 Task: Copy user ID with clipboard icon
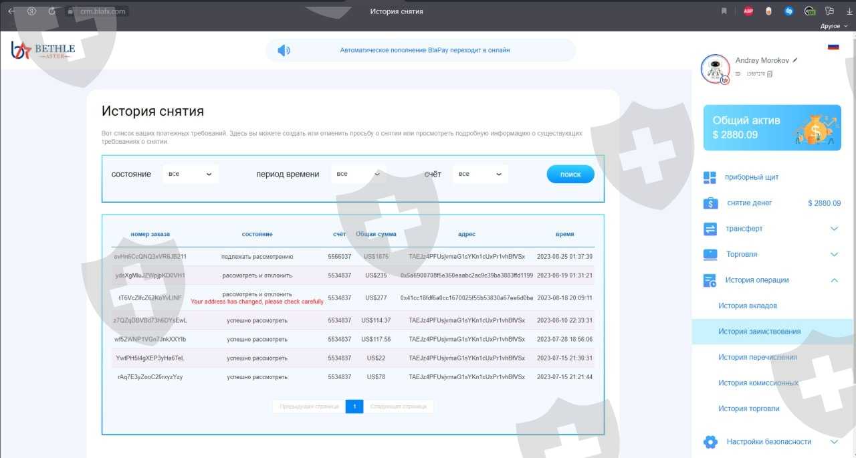tap(770, 74)
